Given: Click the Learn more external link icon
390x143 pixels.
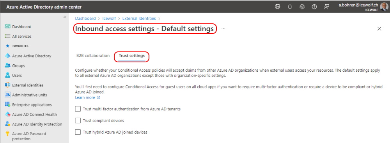Looking at the screenshot, I should [98, 97].
